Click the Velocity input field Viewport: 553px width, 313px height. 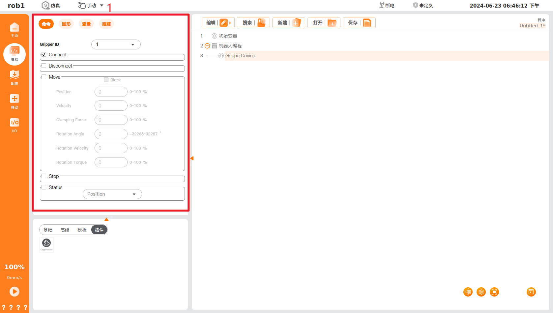pos(111,105)
